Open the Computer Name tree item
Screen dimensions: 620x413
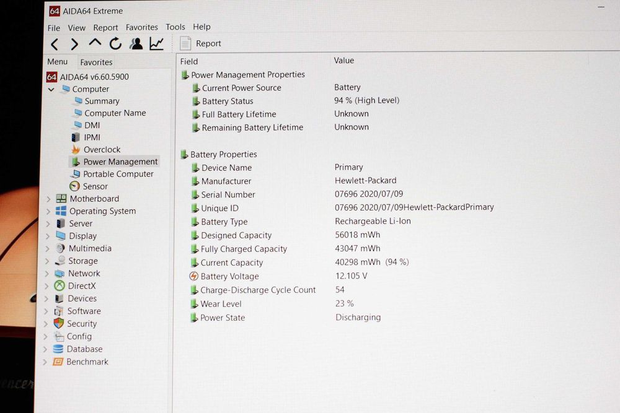110,113
